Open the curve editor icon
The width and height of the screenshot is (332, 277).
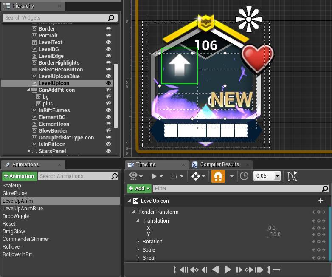tap(292, 176)
